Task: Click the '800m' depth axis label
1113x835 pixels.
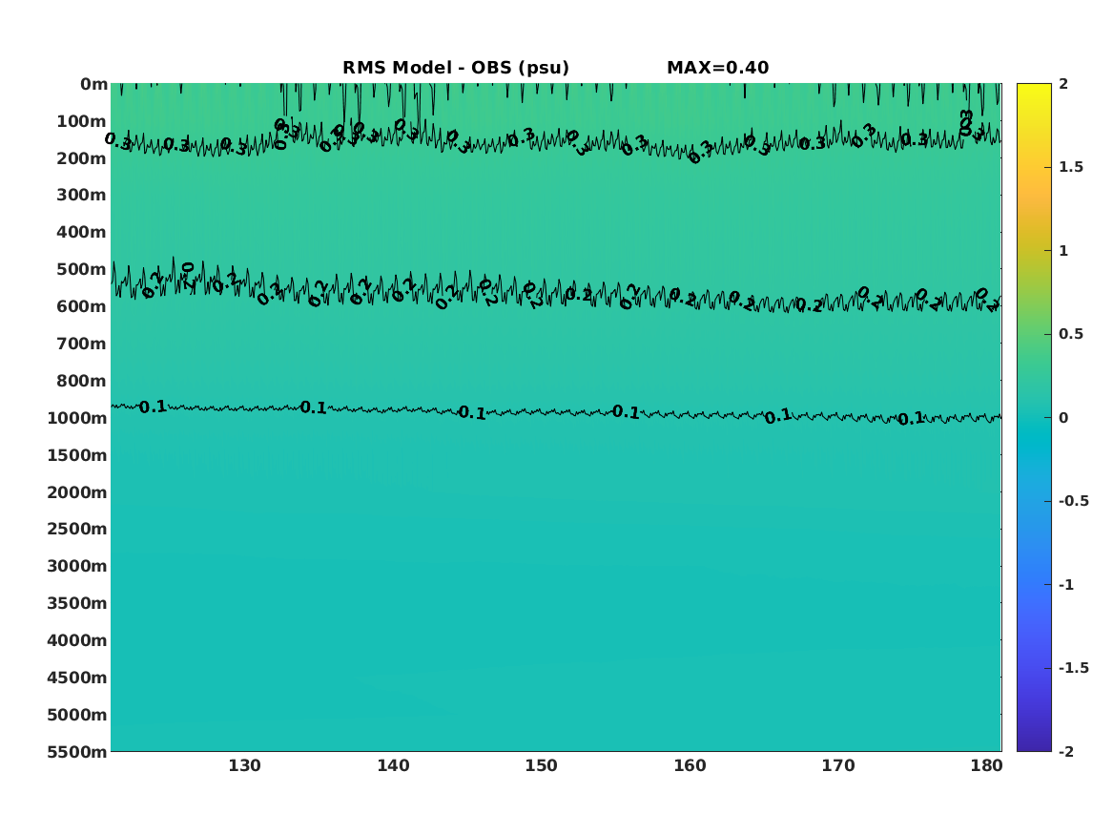Action: 82,382
